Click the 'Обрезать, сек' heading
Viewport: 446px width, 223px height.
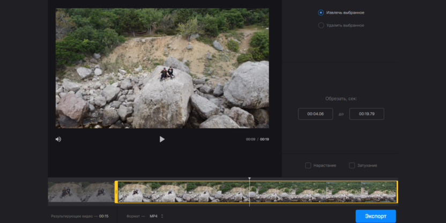[x=340, y=99]
